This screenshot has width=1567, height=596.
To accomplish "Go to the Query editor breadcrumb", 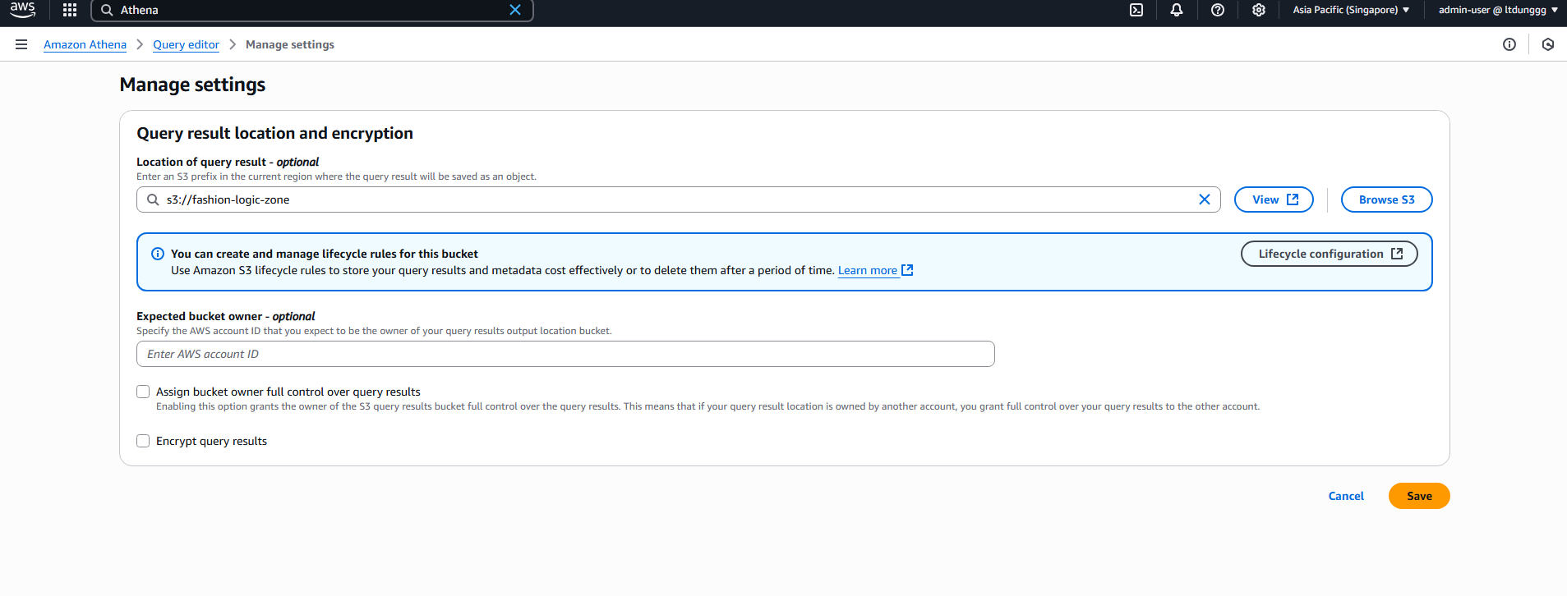I will [x=186, y=44].
